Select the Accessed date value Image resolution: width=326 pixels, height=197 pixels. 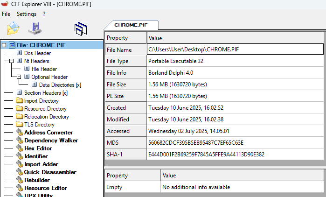pos(235,131)
